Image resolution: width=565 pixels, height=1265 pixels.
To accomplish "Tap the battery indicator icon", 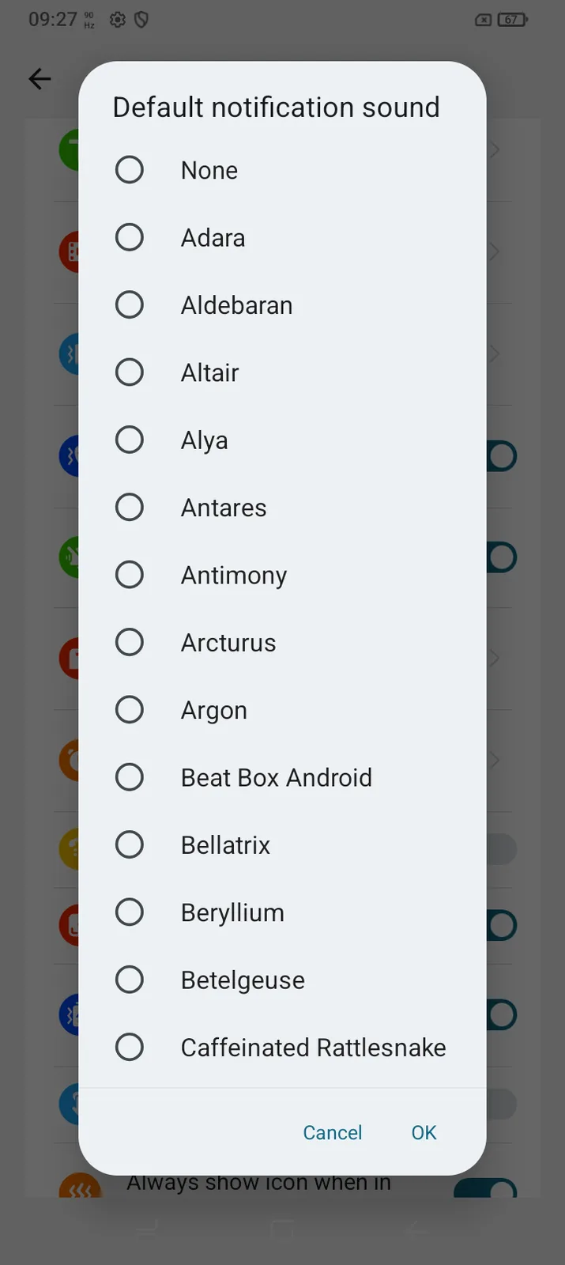I will pyautogui.click(x=512, y=20).
